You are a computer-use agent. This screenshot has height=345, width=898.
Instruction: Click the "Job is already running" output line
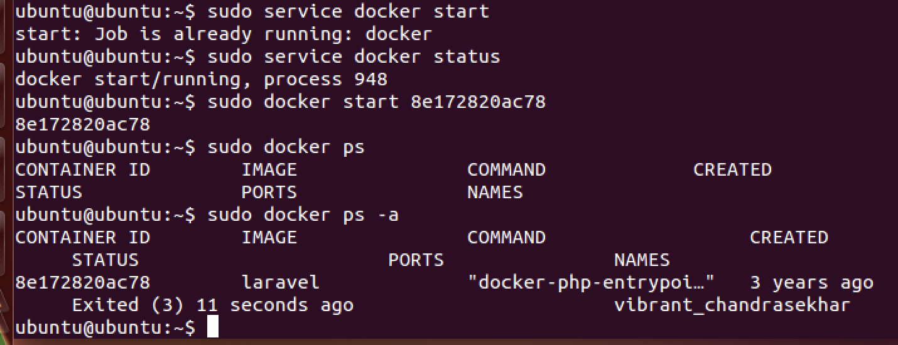(224, 34)
